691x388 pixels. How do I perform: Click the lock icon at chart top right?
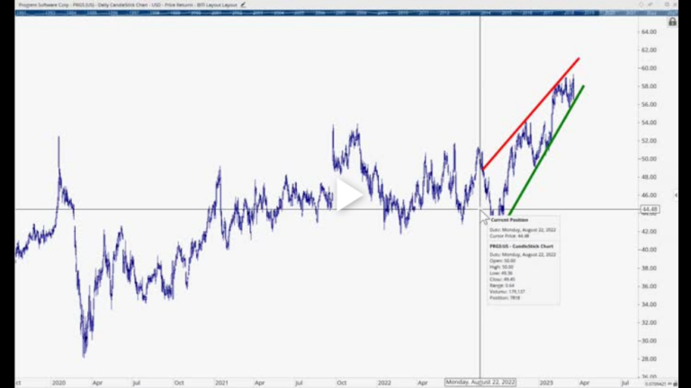pyautogui.click(x=672, y=21)
